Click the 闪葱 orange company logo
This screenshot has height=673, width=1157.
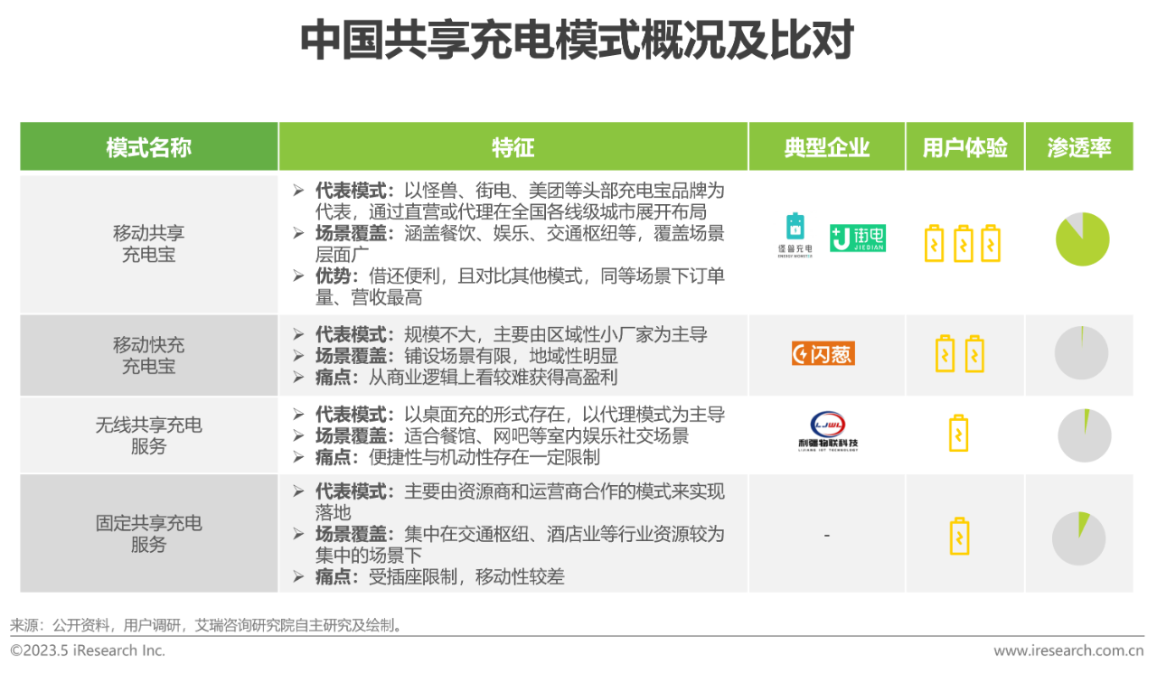pos(823,353)
